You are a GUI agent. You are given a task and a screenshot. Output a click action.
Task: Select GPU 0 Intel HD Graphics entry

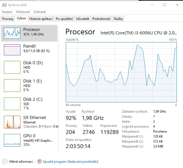coord(29,140)
